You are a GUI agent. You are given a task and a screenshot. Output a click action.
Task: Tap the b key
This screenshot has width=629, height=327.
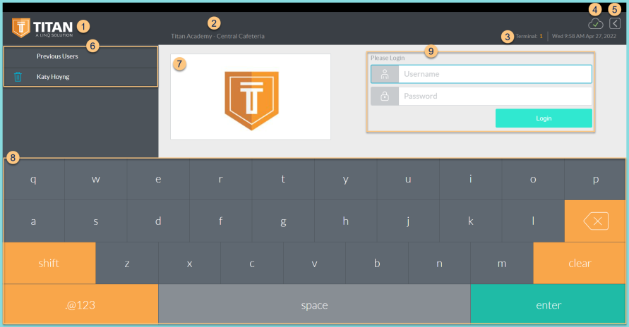377,263
